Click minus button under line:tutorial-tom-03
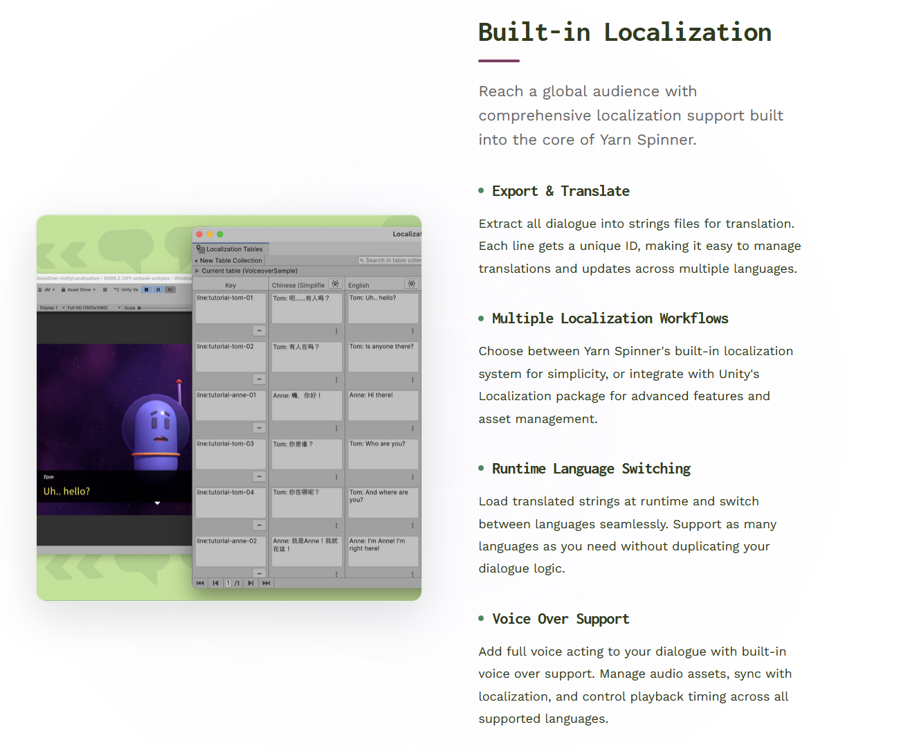899x747 pixels. [x=259, y=476]
